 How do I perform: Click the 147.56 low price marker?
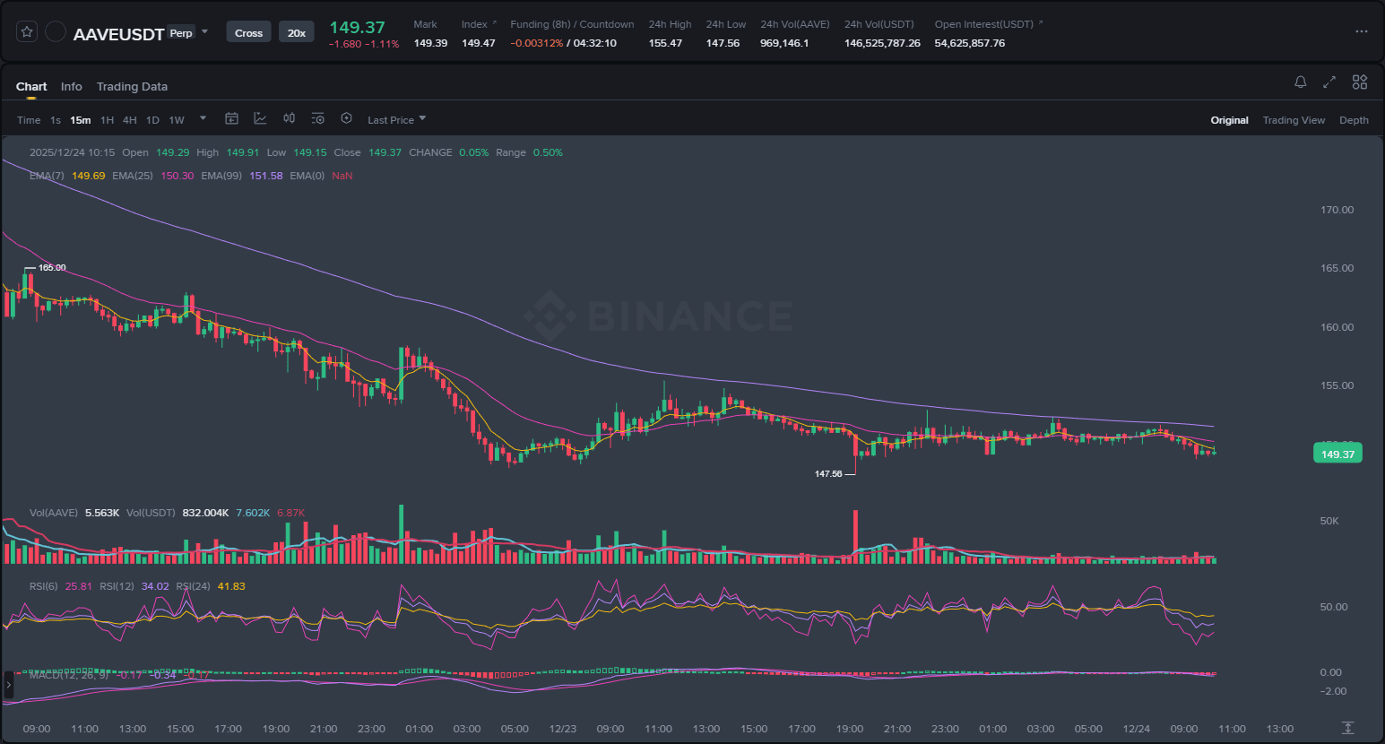click(x=828, y=473)
